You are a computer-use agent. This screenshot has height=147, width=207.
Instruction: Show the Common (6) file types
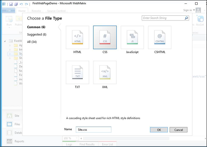point(36,27)
